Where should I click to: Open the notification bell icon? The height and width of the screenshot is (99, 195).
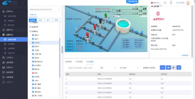[x=171, y=3]
